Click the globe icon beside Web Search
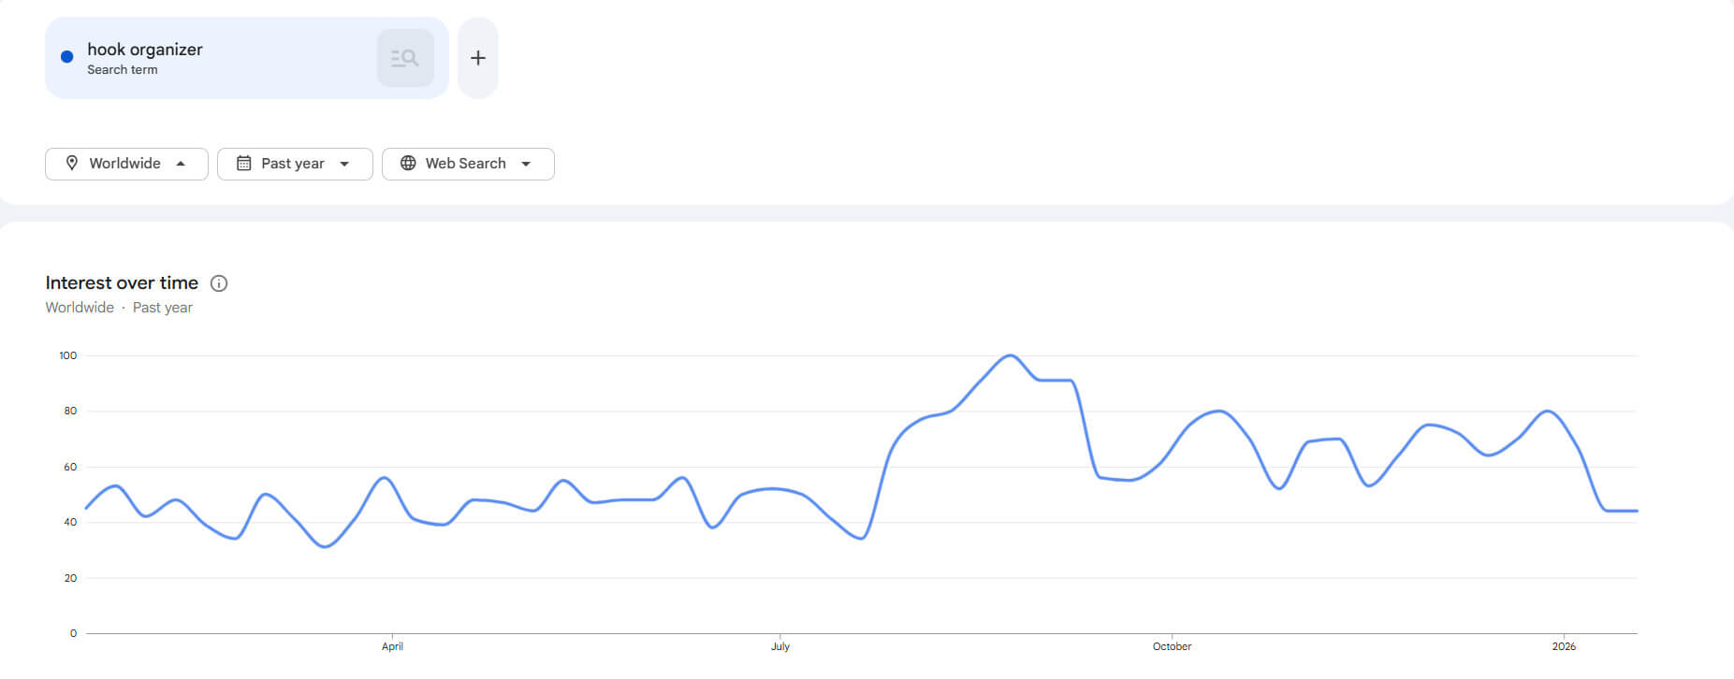The width and height of the screenshot is (1734, 679). click(408, 163)
